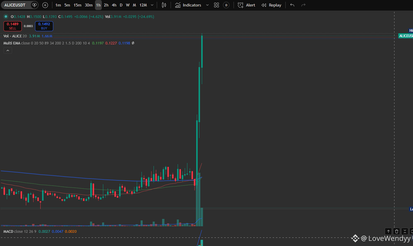This screenshot has height=246, width=413.
Task: Expand the favorite indicators dropdown arrow
Action: (207, 5)
